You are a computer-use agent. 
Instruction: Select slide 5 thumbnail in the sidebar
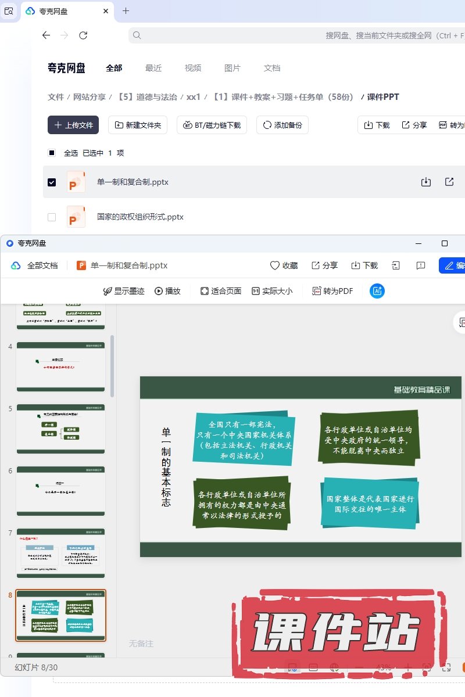[x=60, y=429]
